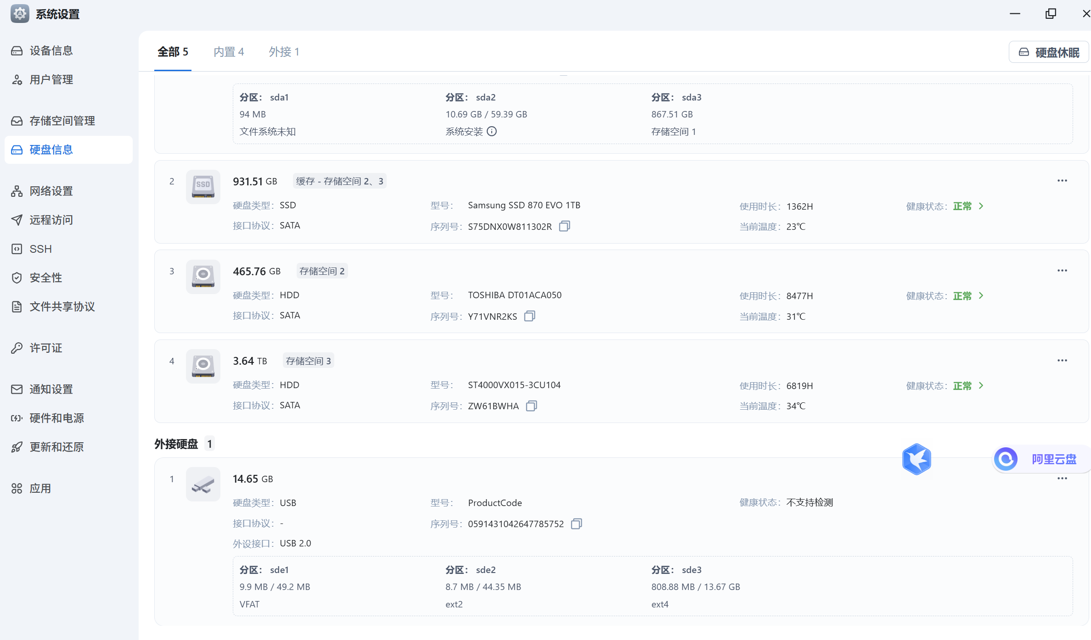Open 设备信息 in the sidebar

pyautogui.click(x=51, y=50)
